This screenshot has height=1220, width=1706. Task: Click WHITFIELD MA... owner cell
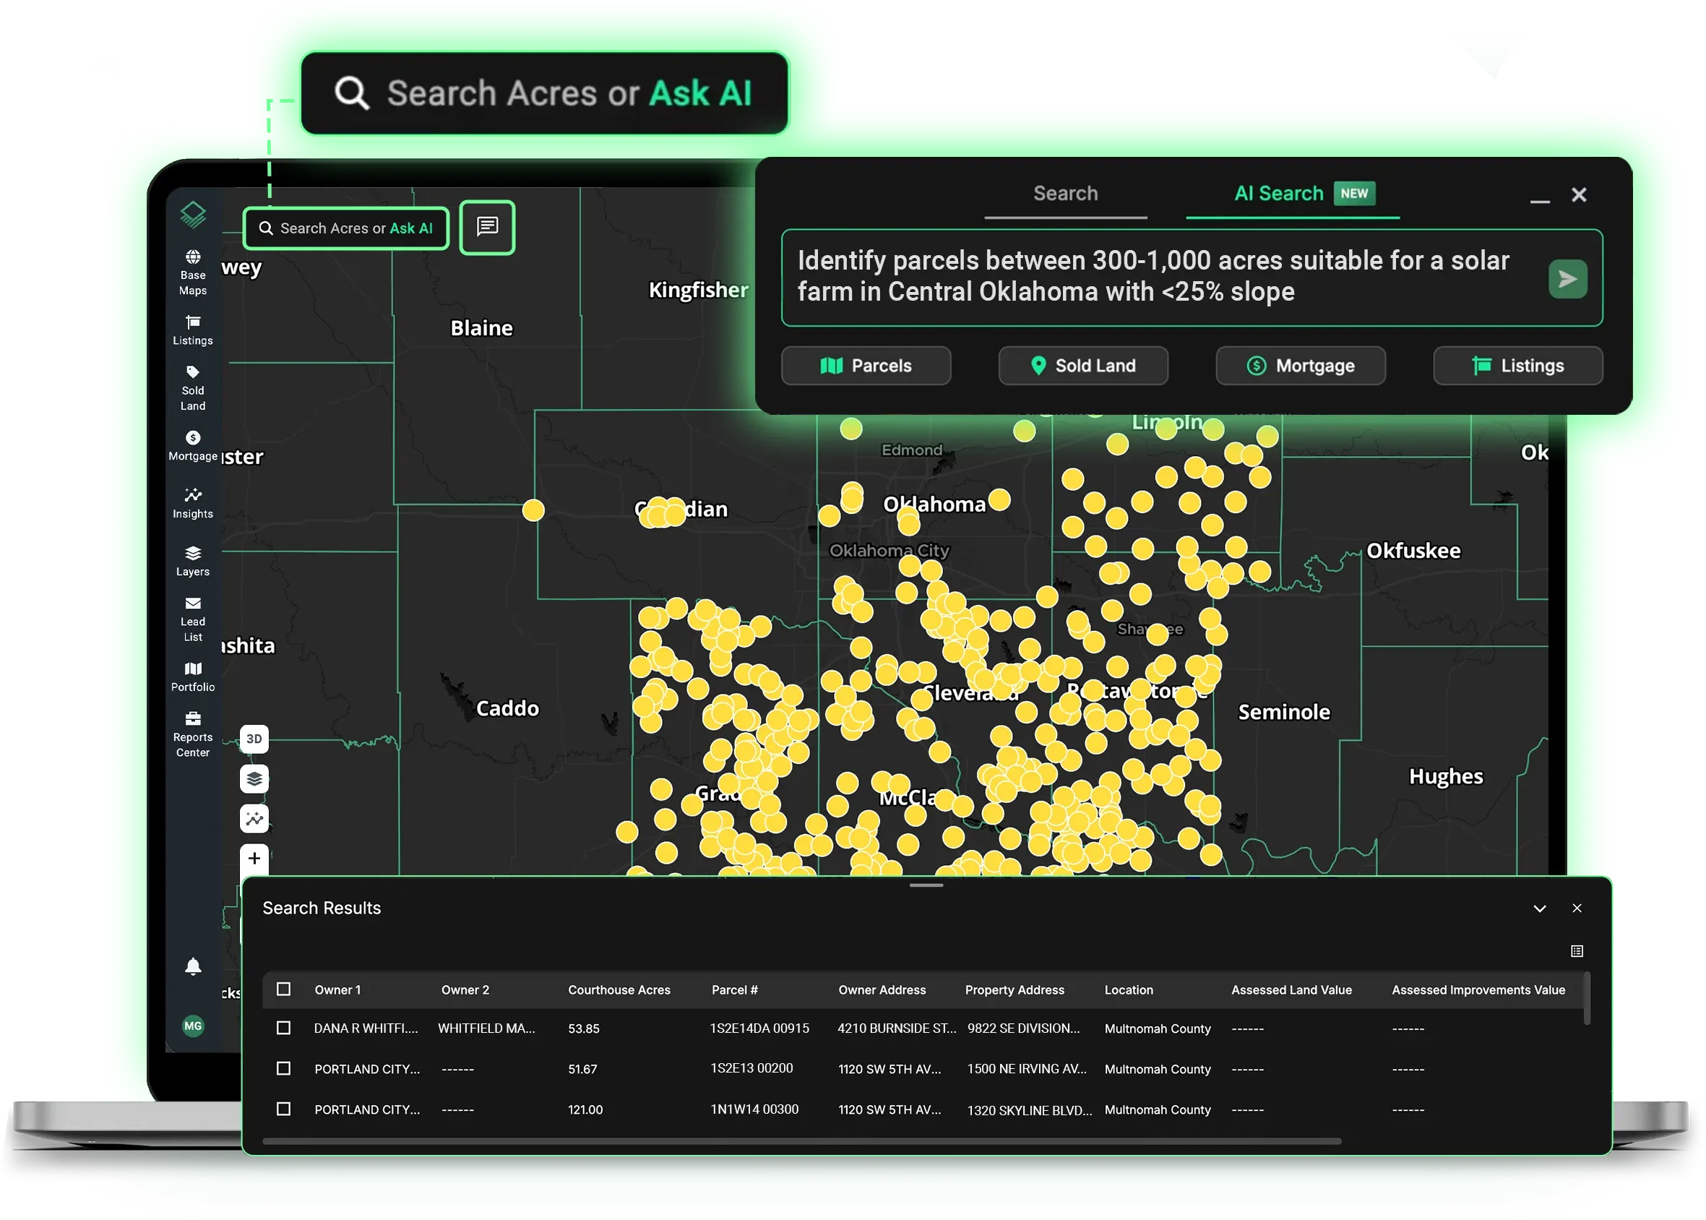[x=486, y=1028]
